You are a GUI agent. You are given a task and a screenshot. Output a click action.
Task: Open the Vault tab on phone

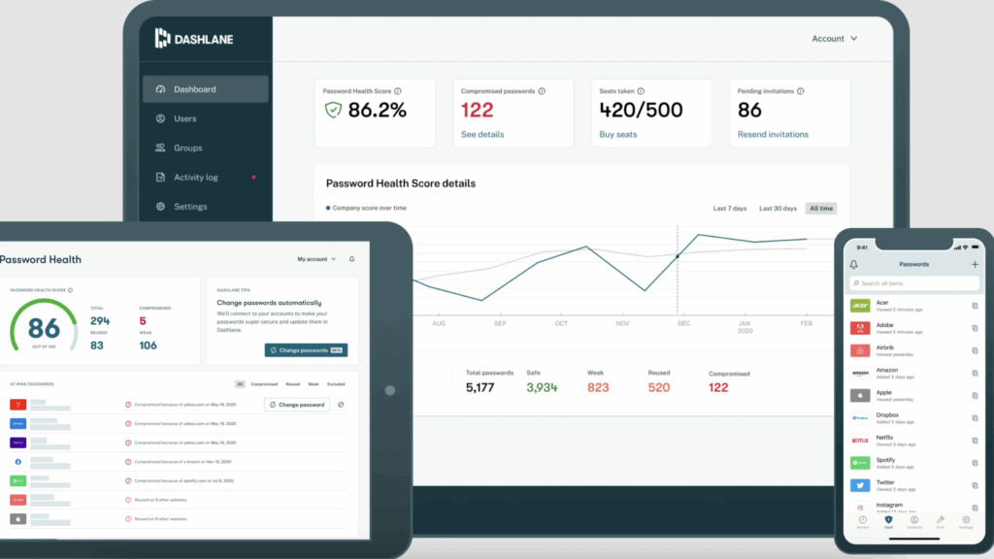coord(888,522)
